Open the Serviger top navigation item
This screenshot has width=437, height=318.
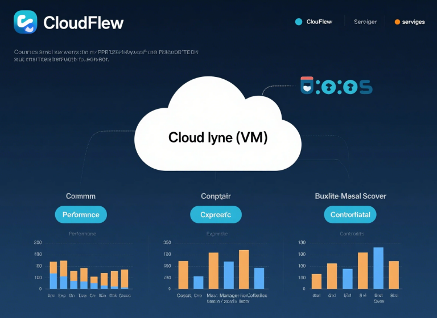coord(365,22)
